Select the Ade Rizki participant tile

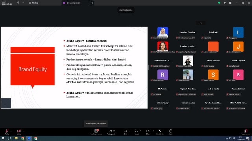pyautogui.click(x=213, y=33)
